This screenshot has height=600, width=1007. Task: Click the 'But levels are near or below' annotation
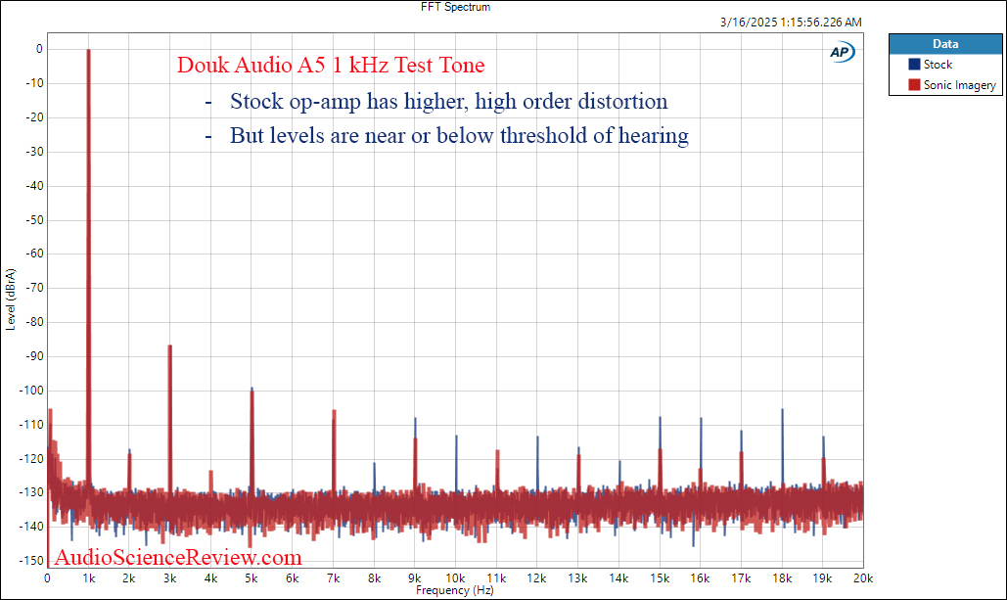(459, 135)
